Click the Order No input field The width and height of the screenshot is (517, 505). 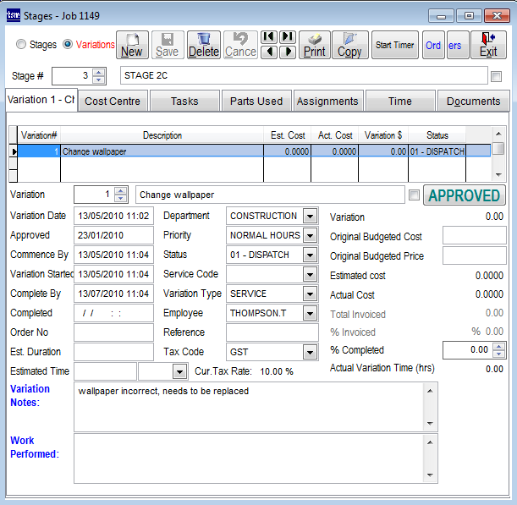(113, 332)
